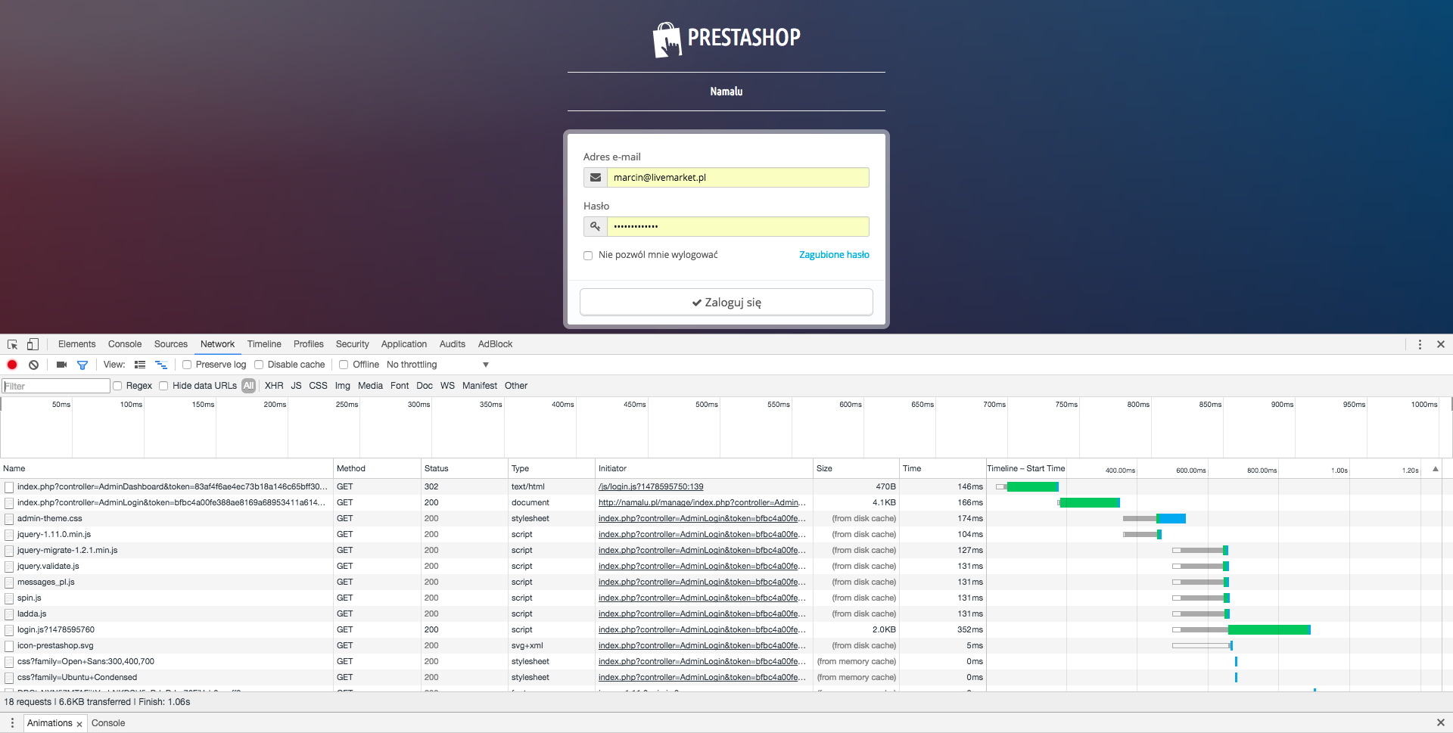Screen dimensions: 1453x733
Task: Click the PrestaShop logo
Action: coord(726,39)
